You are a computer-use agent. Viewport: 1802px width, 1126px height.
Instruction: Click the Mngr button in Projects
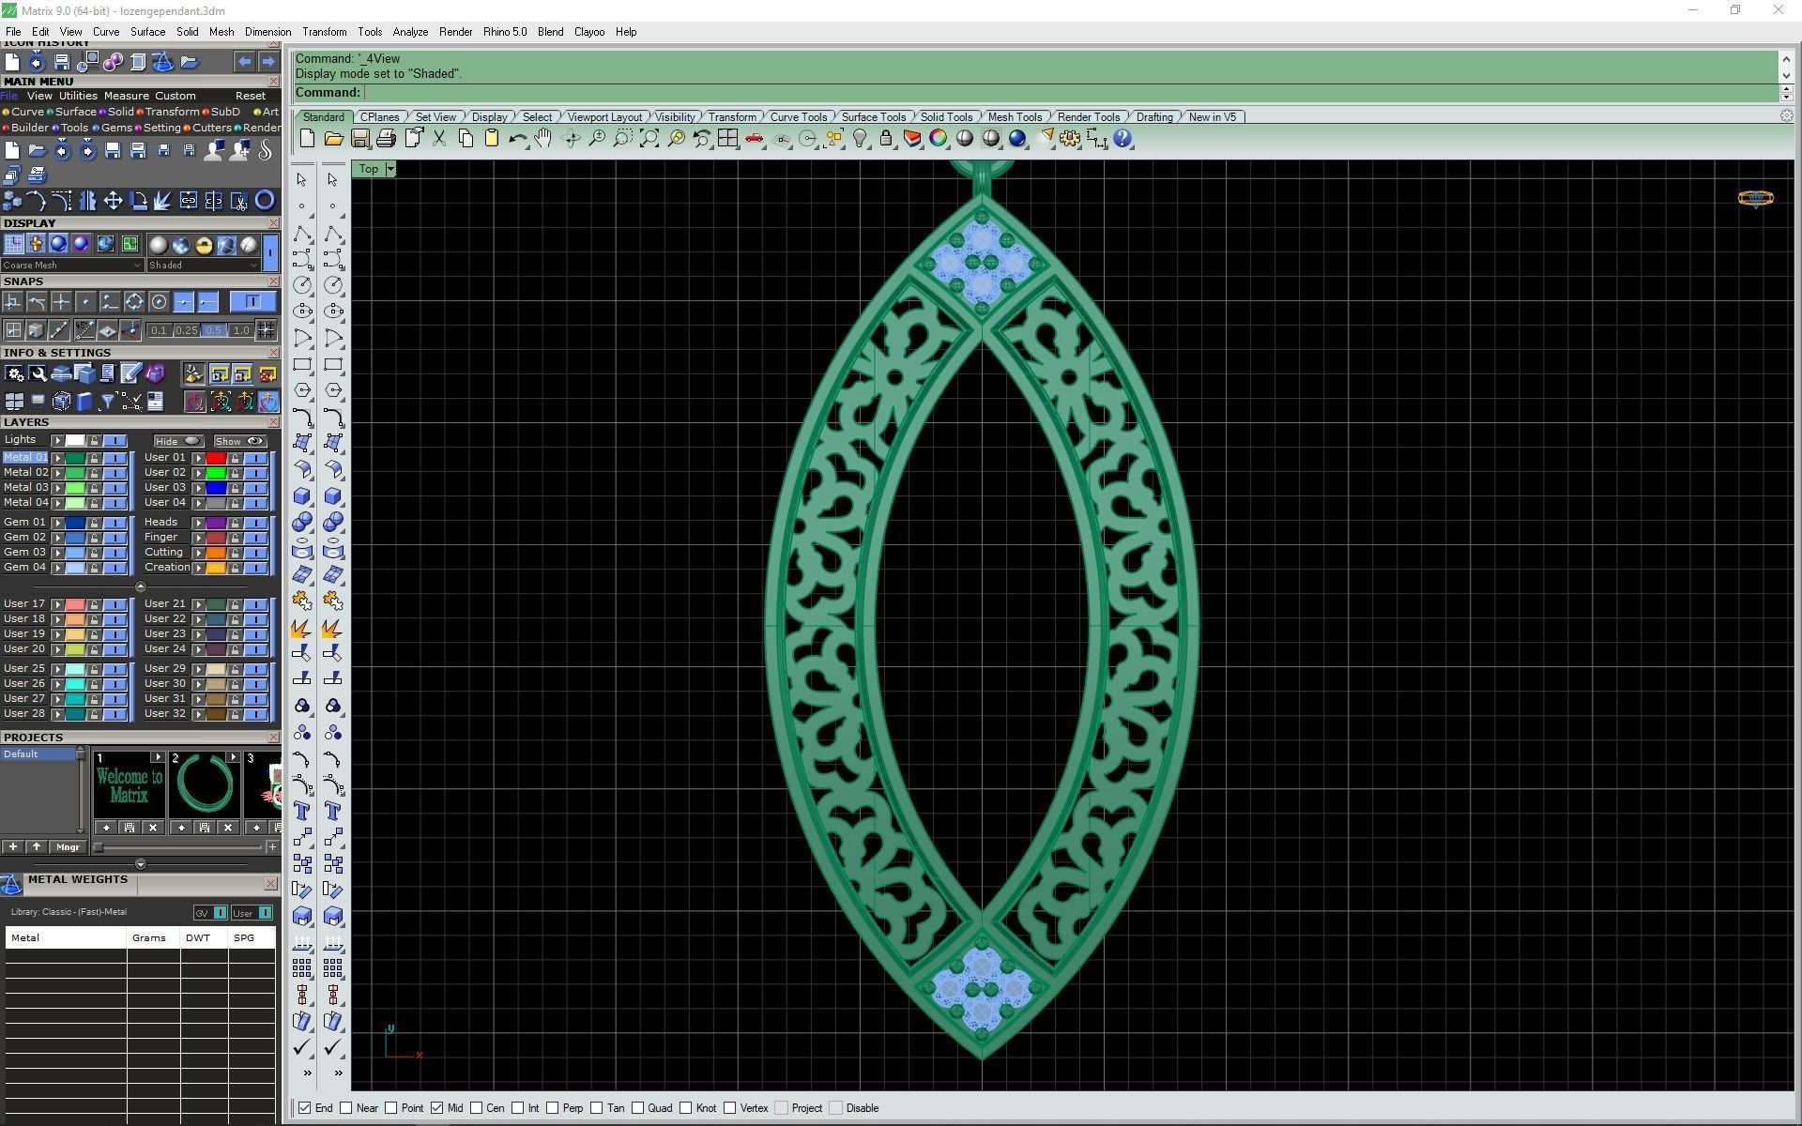coord(68,847)
